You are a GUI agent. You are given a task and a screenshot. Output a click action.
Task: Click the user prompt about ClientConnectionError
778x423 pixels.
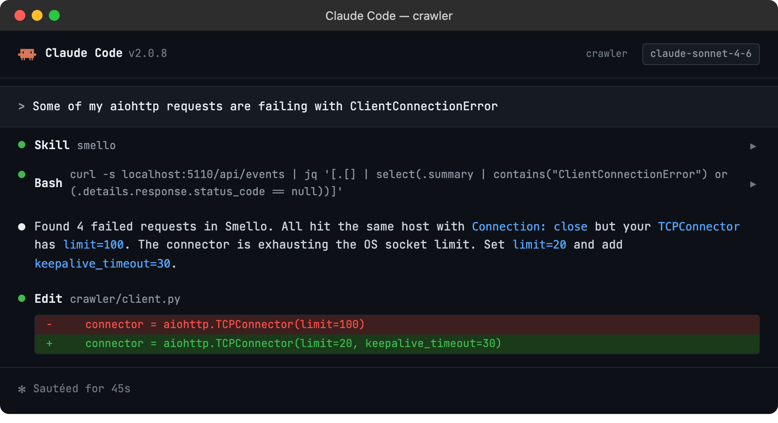coord(265,106)
